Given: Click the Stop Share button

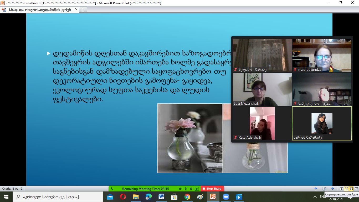Looking at the screenshot, I should [212, 189].
